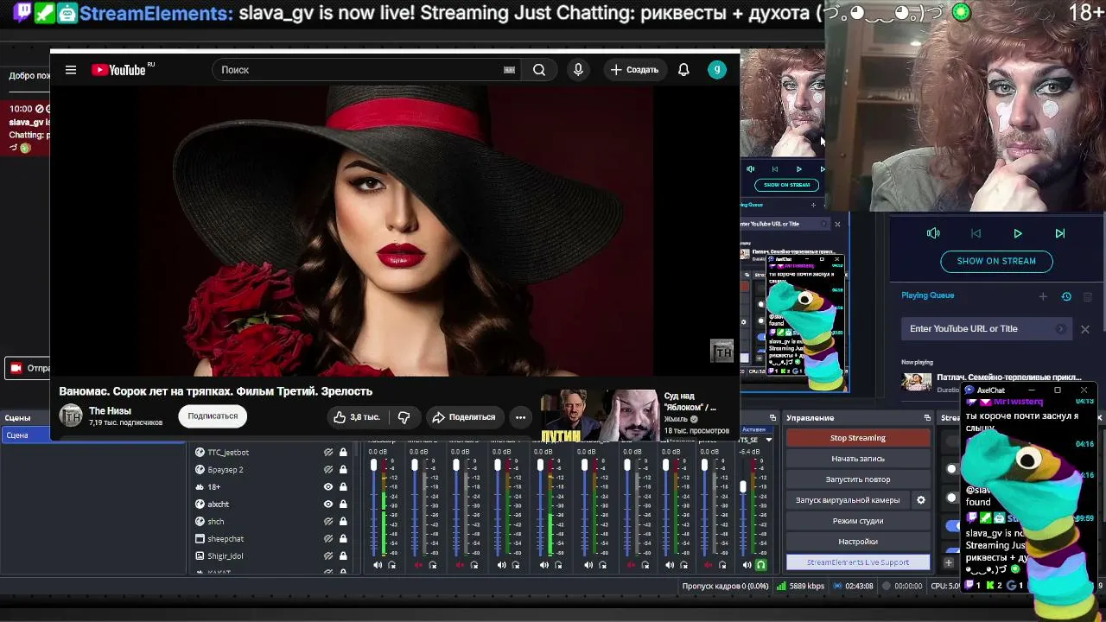Subscribe with the Подписаться button

[x=213, y=416]
